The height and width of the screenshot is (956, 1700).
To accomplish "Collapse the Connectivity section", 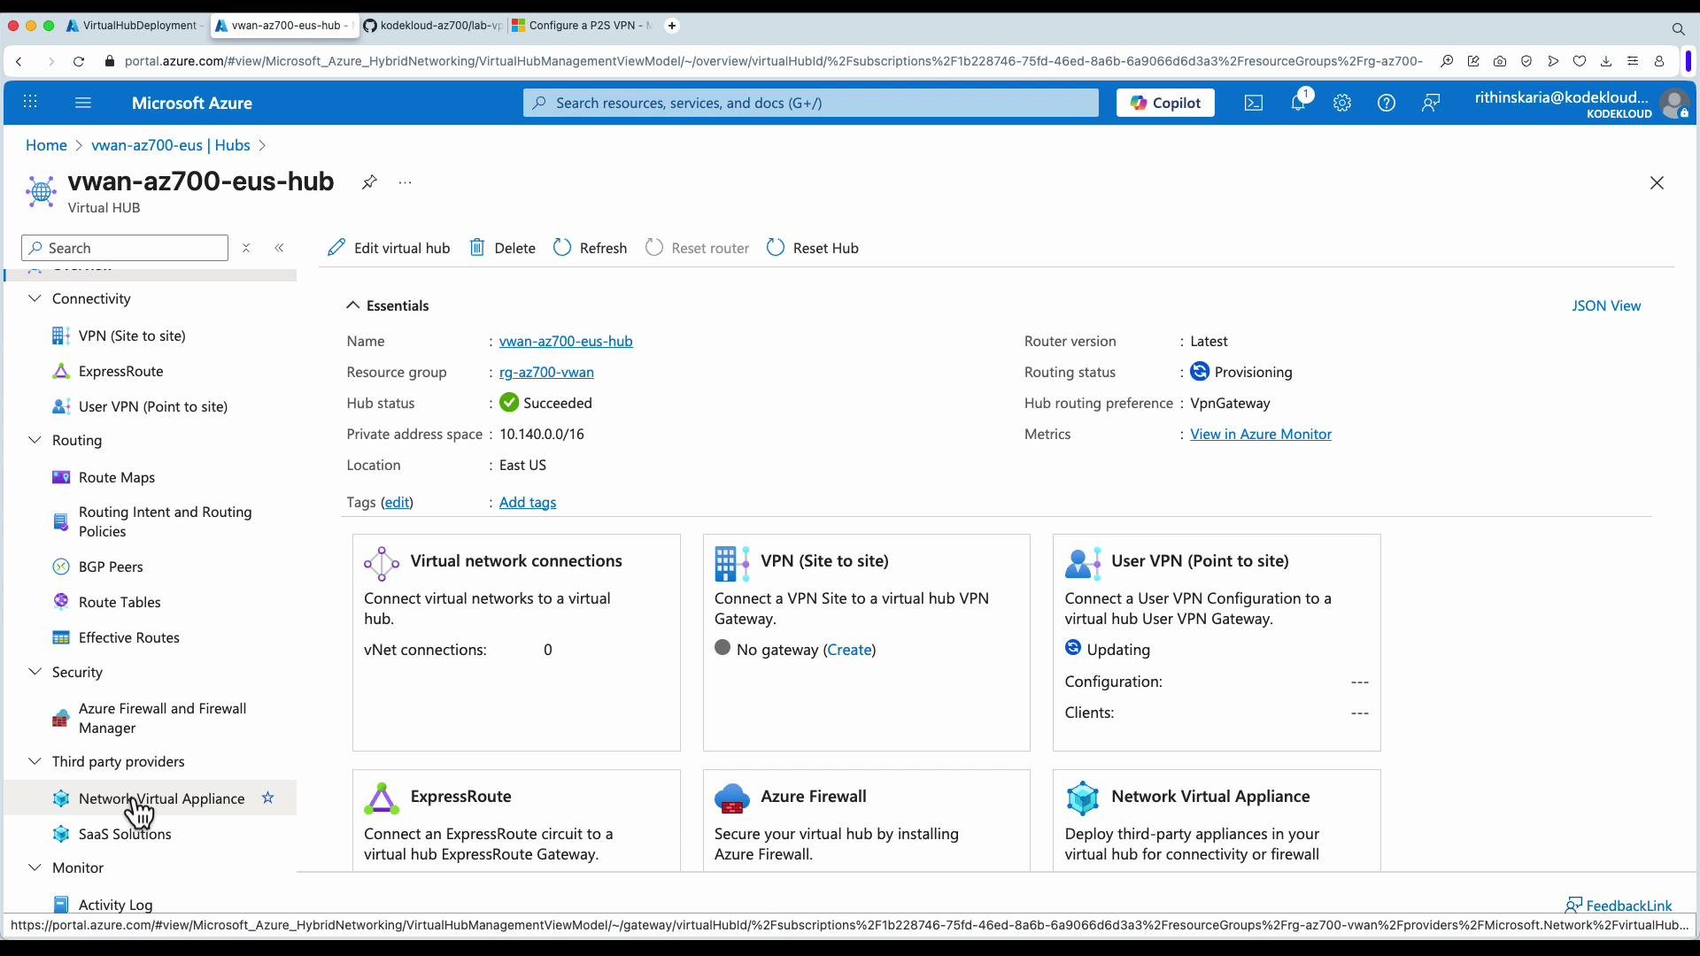I will [35, 298].
